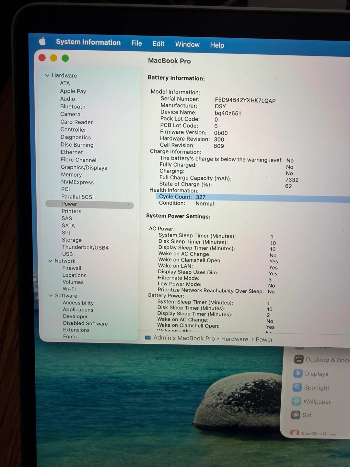
Task: Select Developer under Software
Action: [76, 317]
